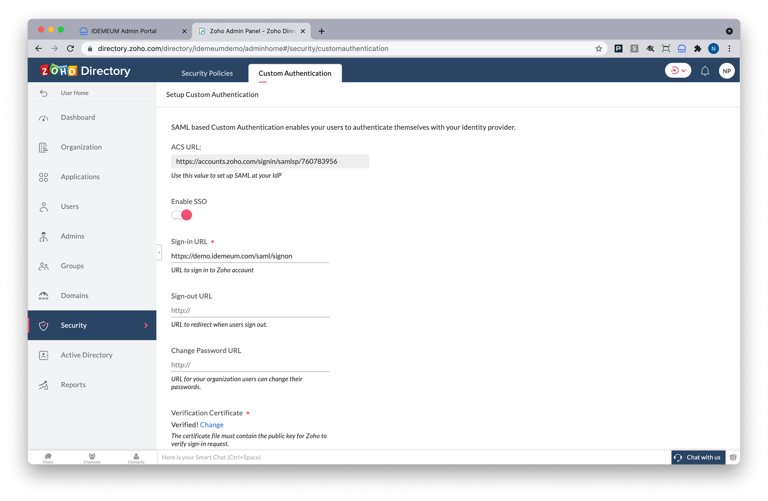The width and height of the screenshot is (768, 501).
Task: Open the notifications bell
Action: [705, 71]
